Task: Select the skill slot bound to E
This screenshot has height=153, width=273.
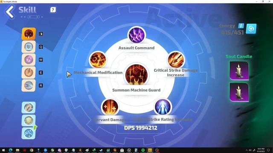Action: (x=29, y=73)
